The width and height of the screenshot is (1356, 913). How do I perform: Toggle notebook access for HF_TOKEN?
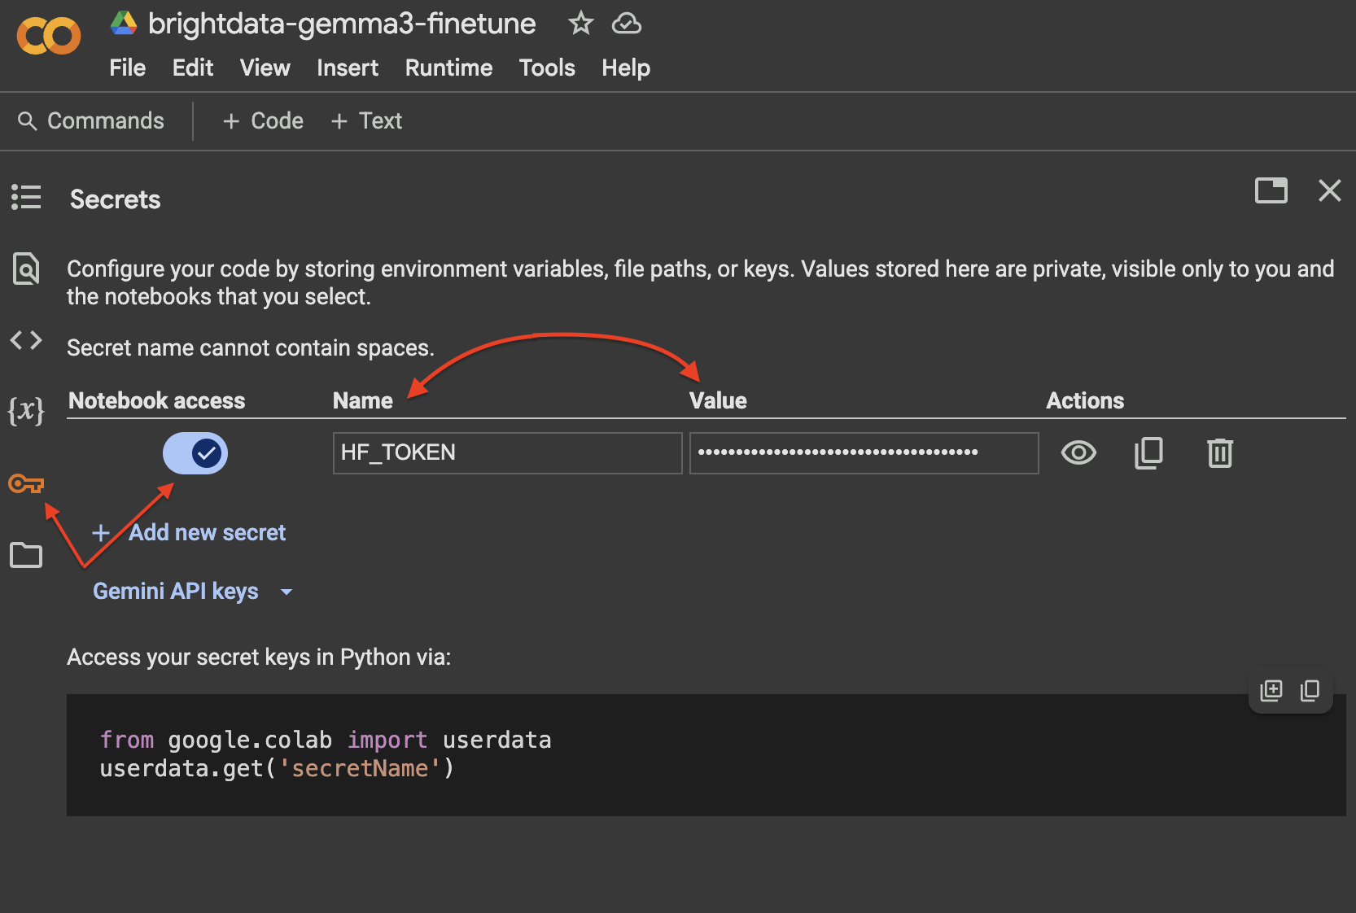(x=195, y=453)
